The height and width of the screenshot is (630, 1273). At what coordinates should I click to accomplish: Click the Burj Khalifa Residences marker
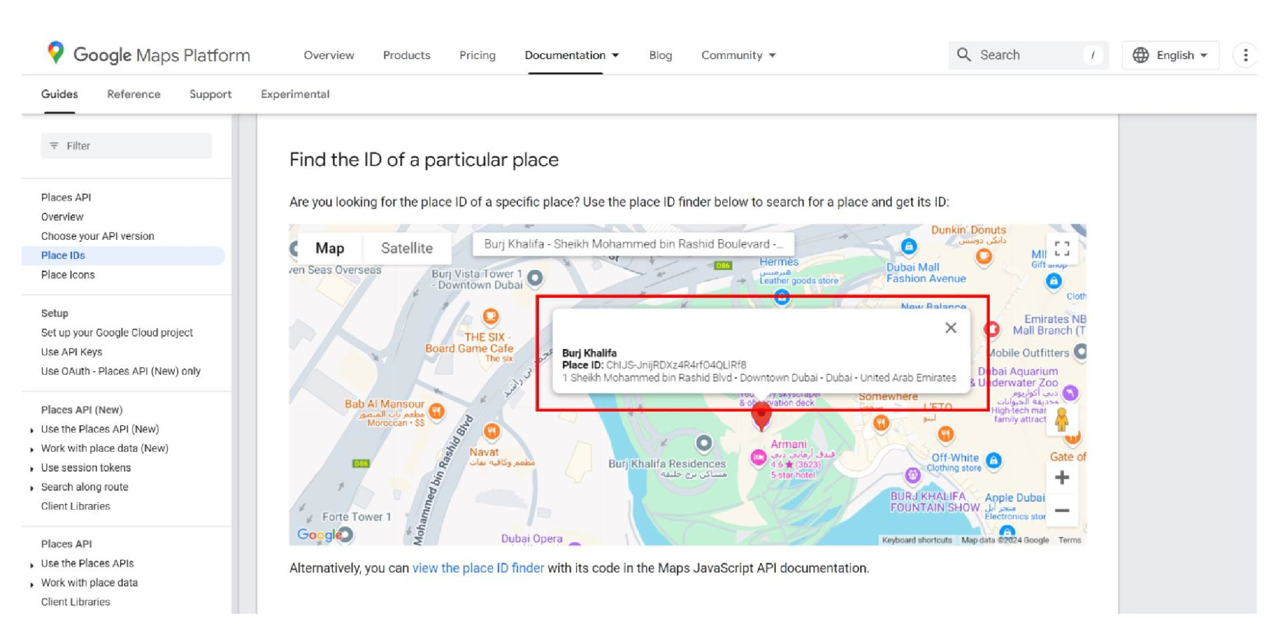pyautogui.click(x=703, y=444)
